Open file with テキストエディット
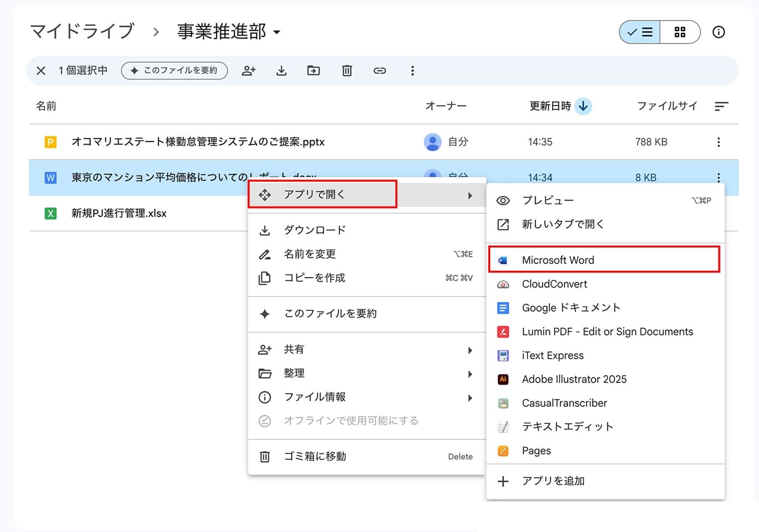The height and width of the screenshot is (532, 759). pos(606,427)
